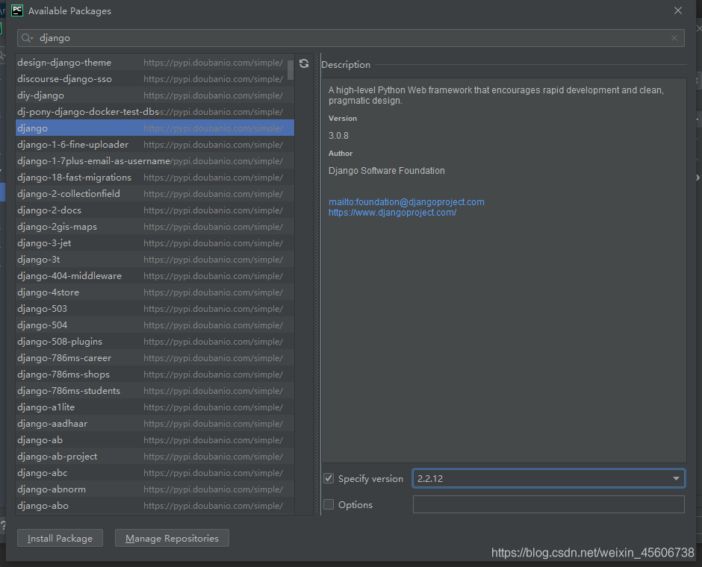This screenshot has height=567, width=702.
Task: Select django-2-collectionfield package
Action: click(x=155, y=194)
